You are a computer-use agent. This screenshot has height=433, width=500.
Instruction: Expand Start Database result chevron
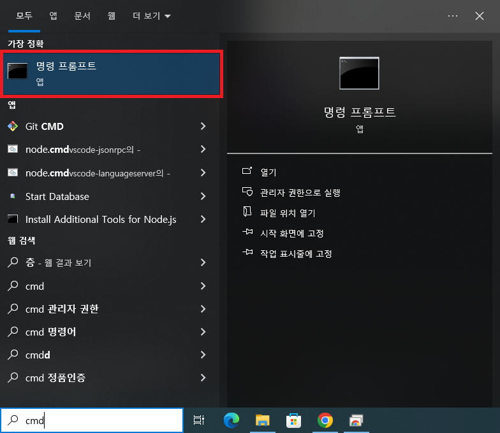point(203,196)
